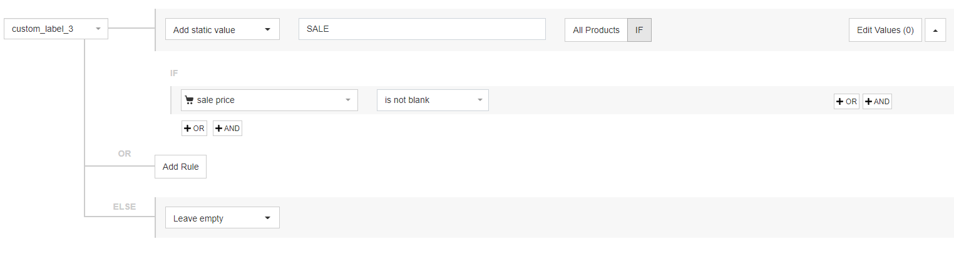Click the small arrow on is not blank
Image resolution: width=954 pixels, height=254 pixels.
click(x=480, y=100)
